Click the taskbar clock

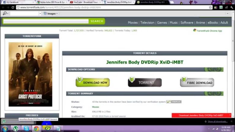(x=226, y=129)
